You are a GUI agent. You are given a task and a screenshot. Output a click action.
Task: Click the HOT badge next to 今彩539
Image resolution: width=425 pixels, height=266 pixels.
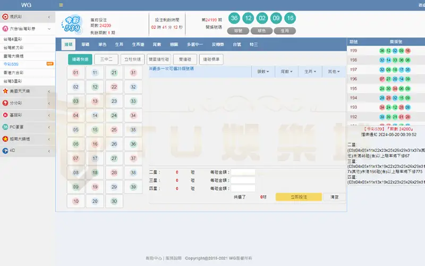(x=50, y=64)
